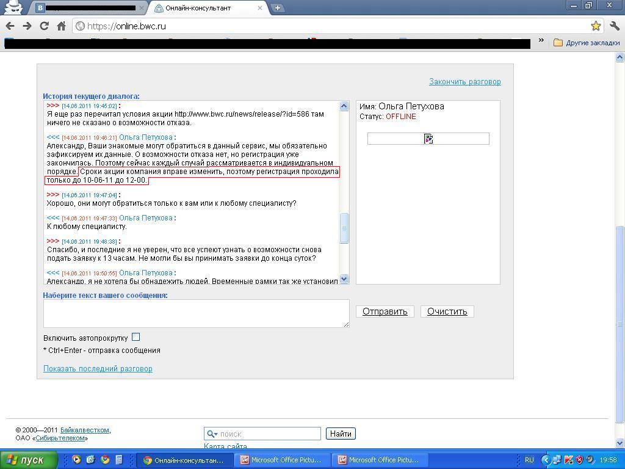Click the Закончить разговор link
Viewport: 625px width, 469px height.
point(464,82)
